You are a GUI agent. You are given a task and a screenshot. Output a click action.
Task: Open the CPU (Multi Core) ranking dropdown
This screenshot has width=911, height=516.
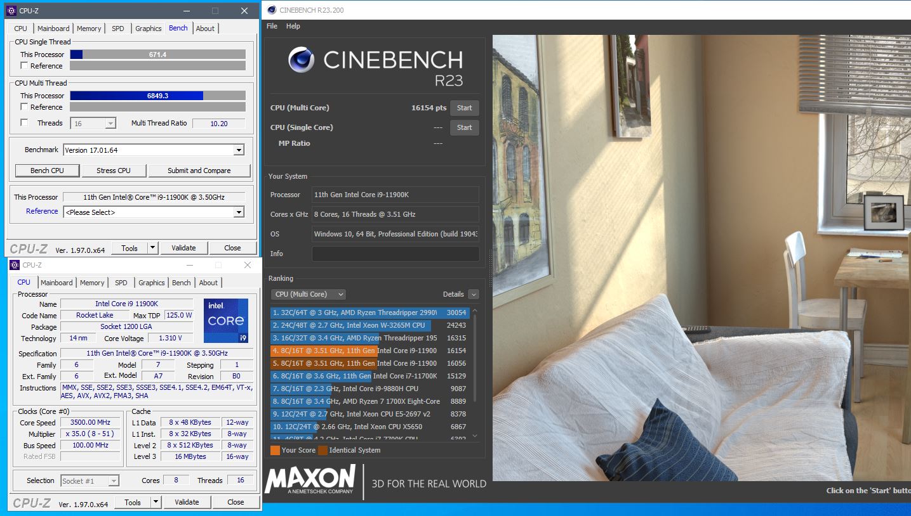pos(309,294)
